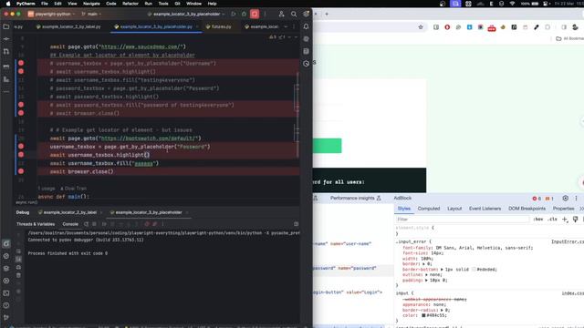Expand the padding shorthand triangle
This screenshot has width=584, height=328.
[426, 280]
